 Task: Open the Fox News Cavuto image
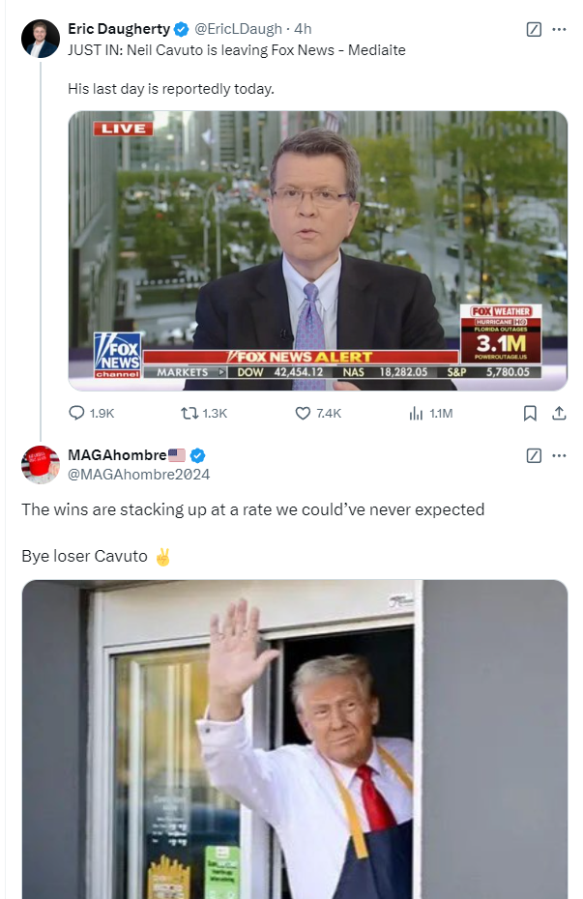(317, 250)
